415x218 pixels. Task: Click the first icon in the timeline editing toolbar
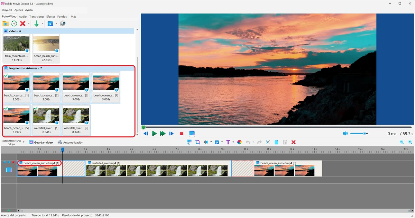coord(189,142)
